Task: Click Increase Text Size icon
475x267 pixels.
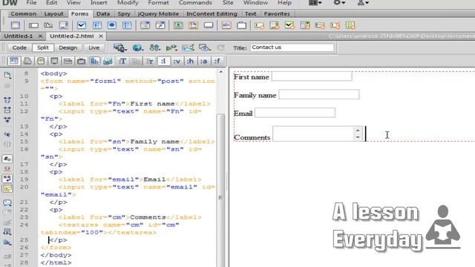Action: coord(122,61)
